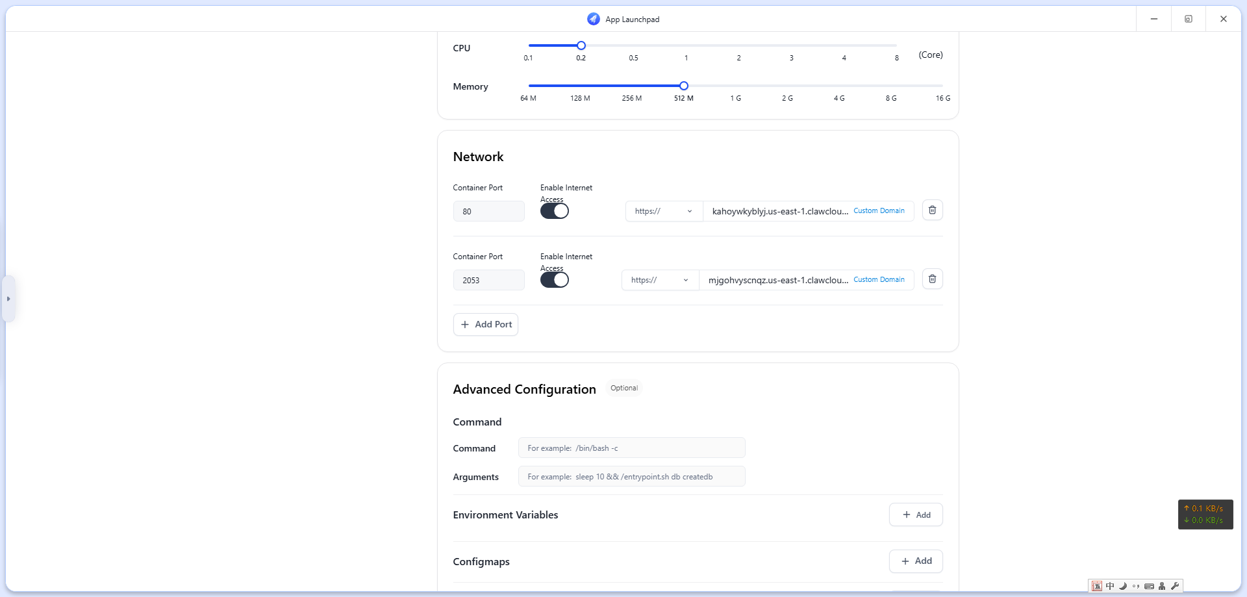
Task: Click the Network section heading
Action: click(x=478, y=157)
